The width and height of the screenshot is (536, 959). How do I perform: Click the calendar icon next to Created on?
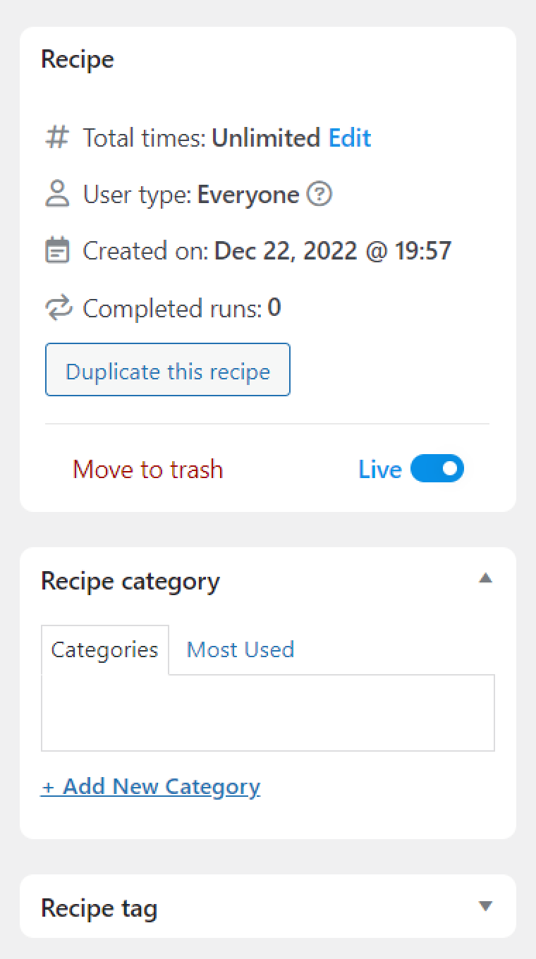point(57,251)
